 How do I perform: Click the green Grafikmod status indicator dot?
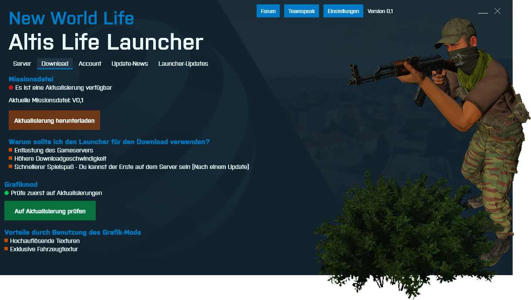point(7,193)
